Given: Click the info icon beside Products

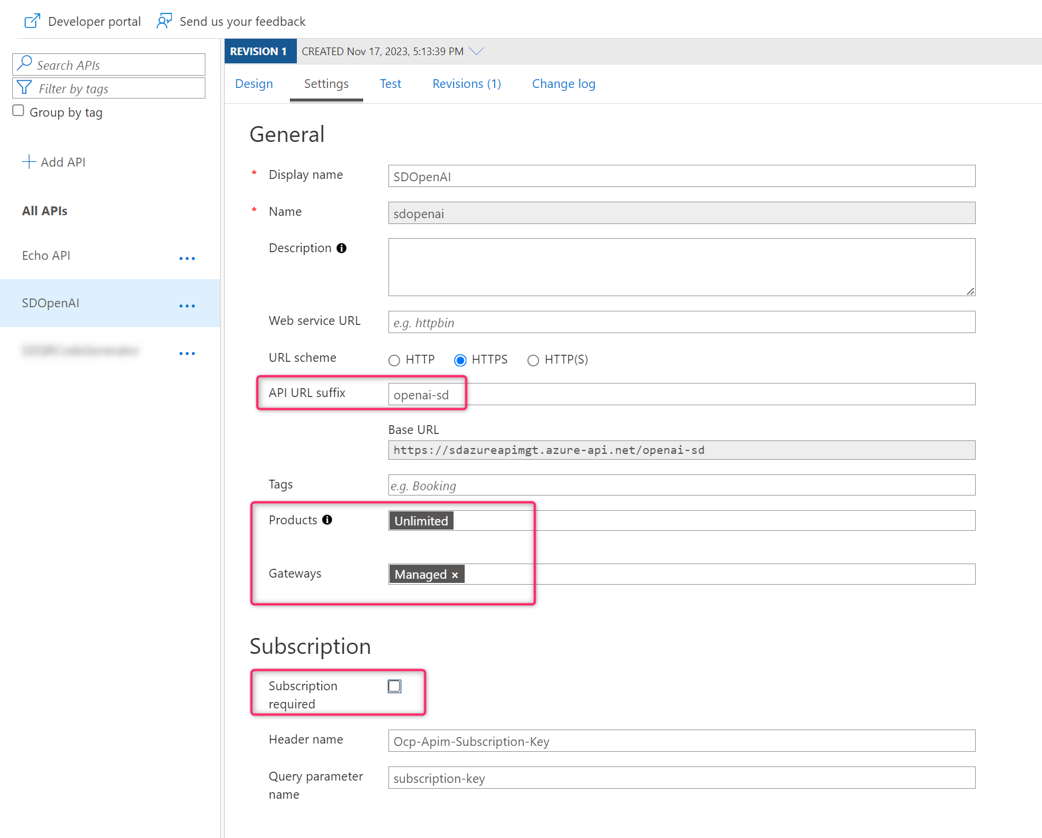Looking at the screenshot, I should point(327,520).
